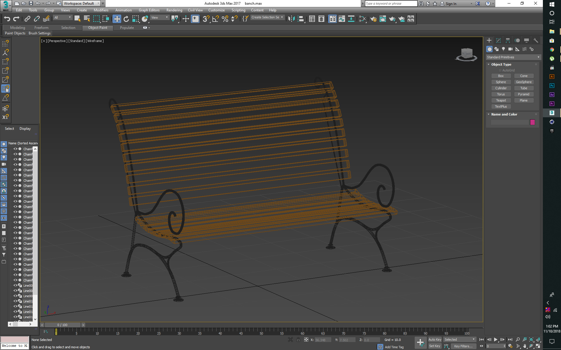Switch to Utilities panel wrench icon
Screen dimensions: 561x350
click(536, 41)
